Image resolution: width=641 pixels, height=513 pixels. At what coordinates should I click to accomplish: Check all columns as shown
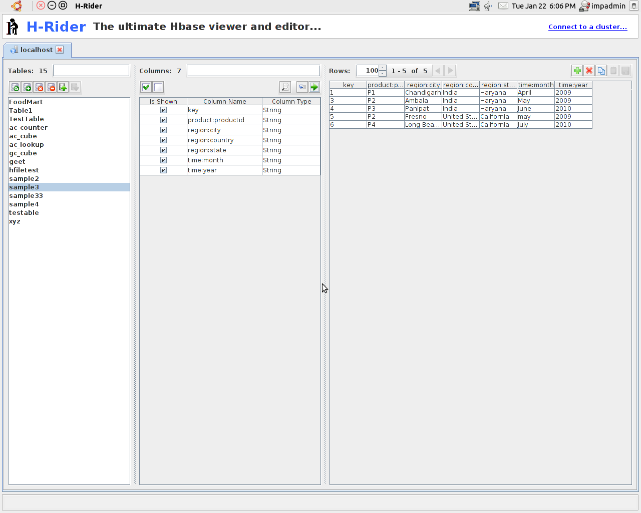(x=146, y=87)
